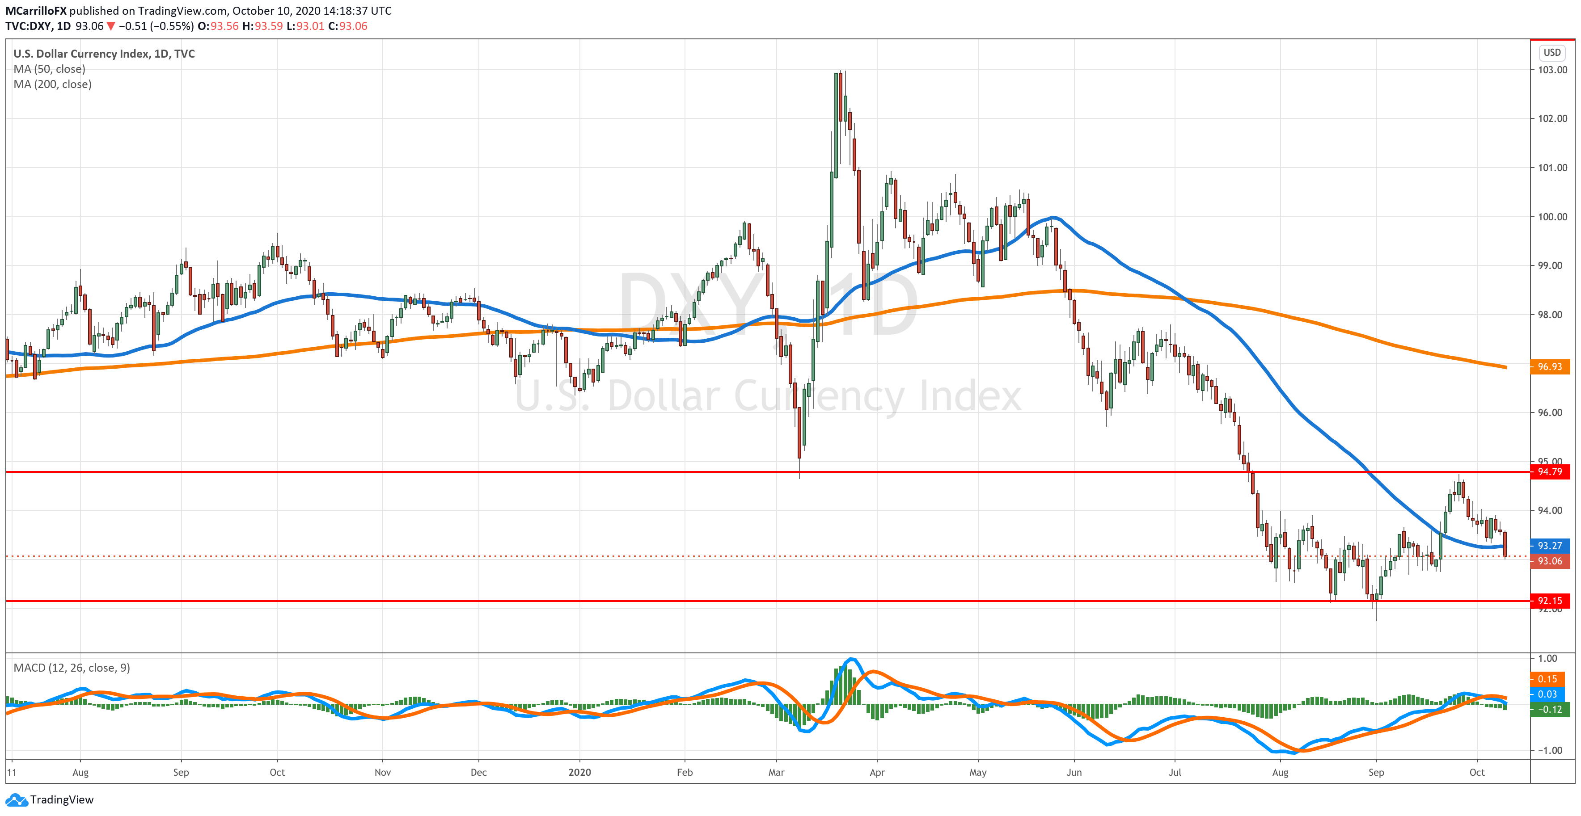
Task: Click the C:93.06 close value in header
Action: pos(347,26)
